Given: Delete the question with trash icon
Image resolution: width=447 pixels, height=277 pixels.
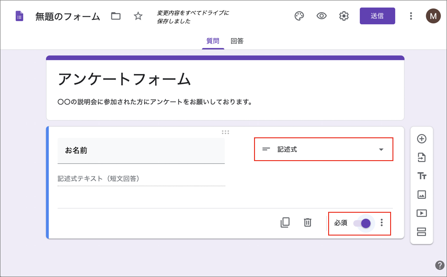Looking at the screenshot, I should (x=307, y=223).
